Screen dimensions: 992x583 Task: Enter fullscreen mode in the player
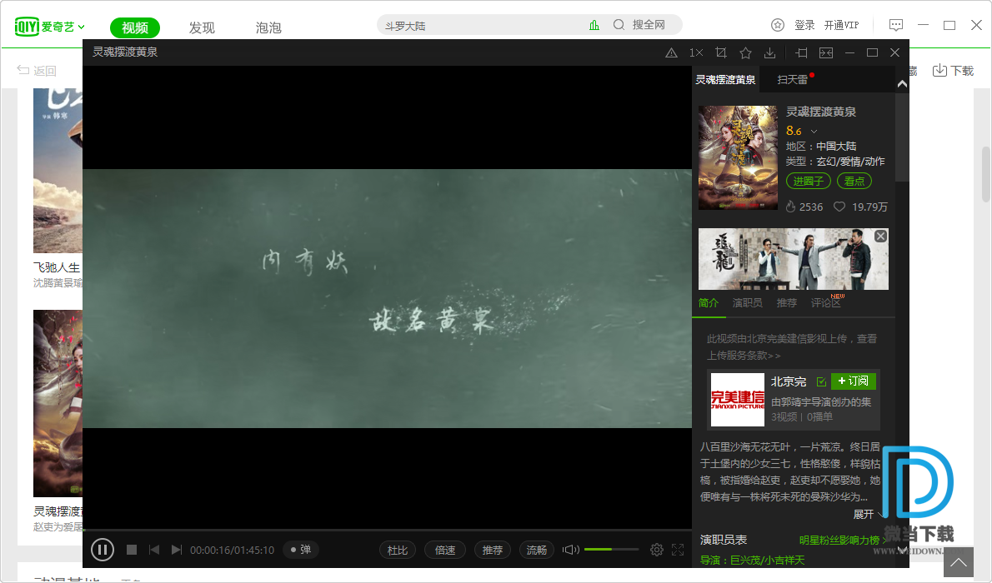(x=678, y=551)
